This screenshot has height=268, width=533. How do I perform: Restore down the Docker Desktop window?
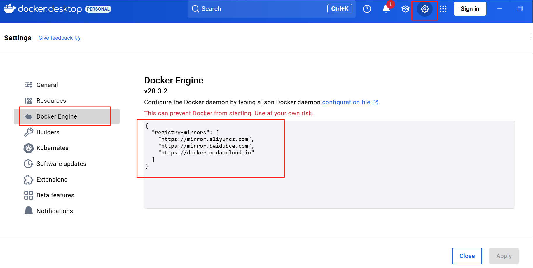coord(520,9)
